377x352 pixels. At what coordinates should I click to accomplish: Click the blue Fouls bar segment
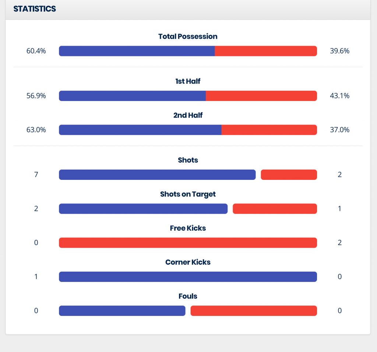122,311
